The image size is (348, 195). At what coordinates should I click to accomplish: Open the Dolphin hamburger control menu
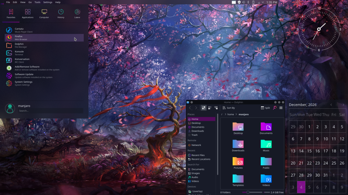281,108
